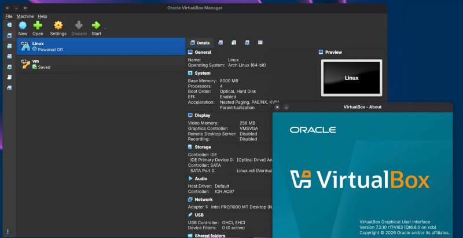Click the 'OHCI, EHCI' USB controller value
This screenshot has height=238, width=463.
(233, 222)
